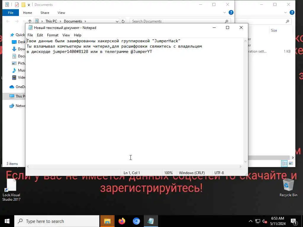The height and width of the screenshot is (227, 303).
Task: Launch Chrome from the taskbar
Action: pyautogui.click(x=136, y=221)
